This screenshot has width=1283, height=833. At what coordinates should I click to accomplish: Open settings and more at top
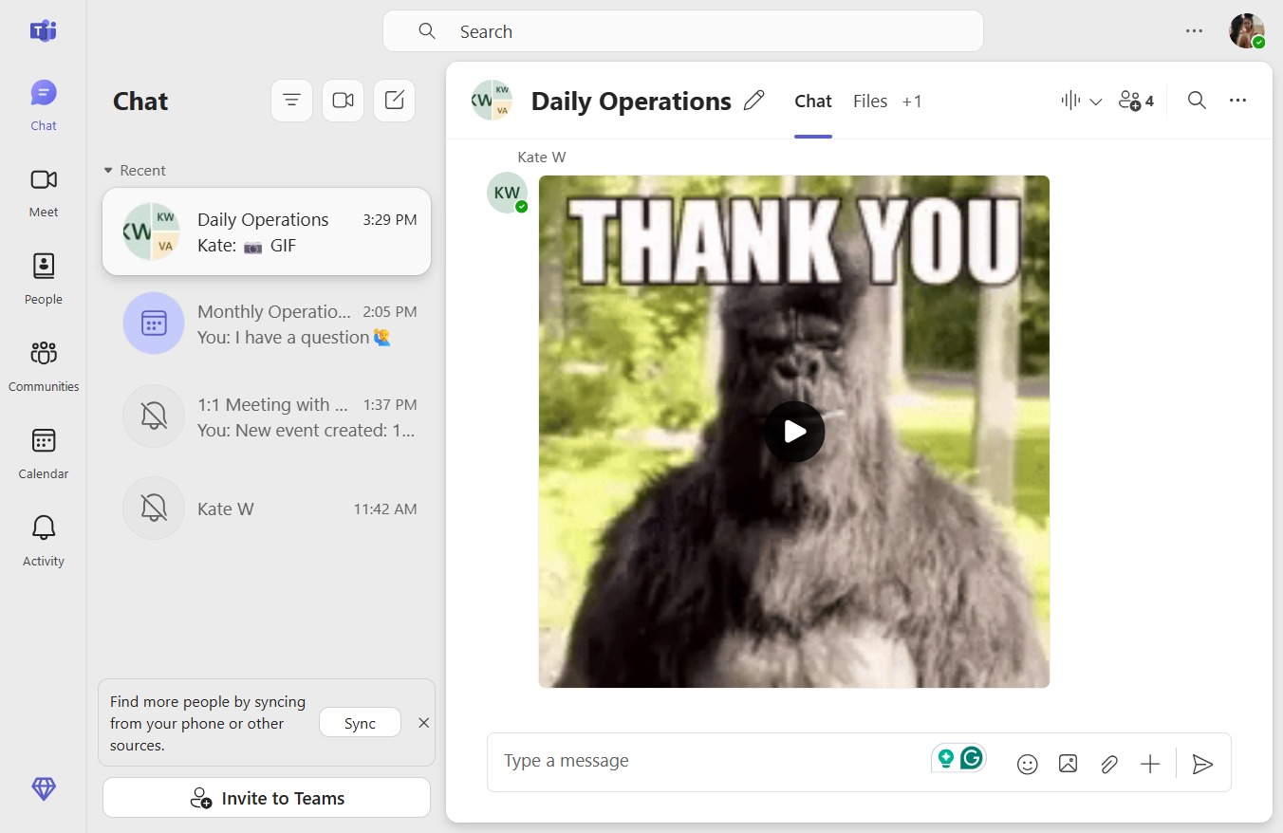pos(1194,31)
